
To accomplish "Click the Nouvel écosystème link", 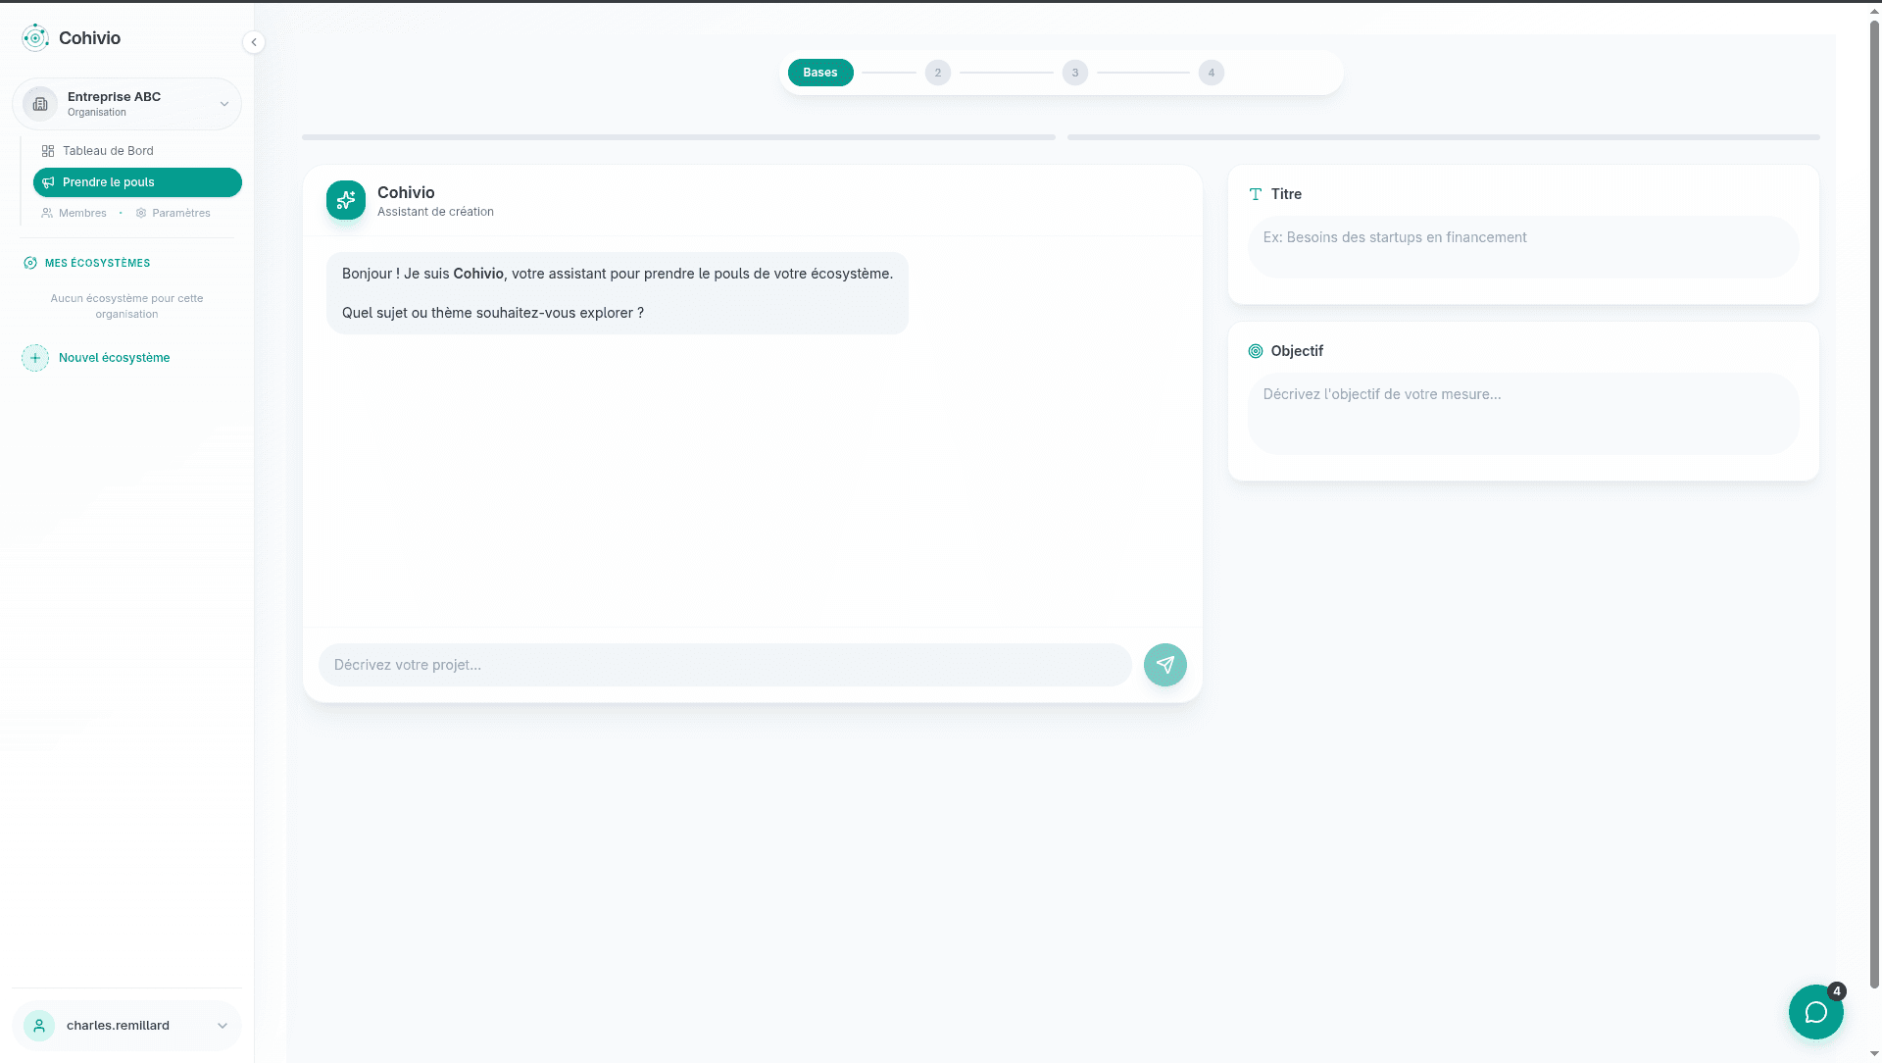I will tap(114, 358).
